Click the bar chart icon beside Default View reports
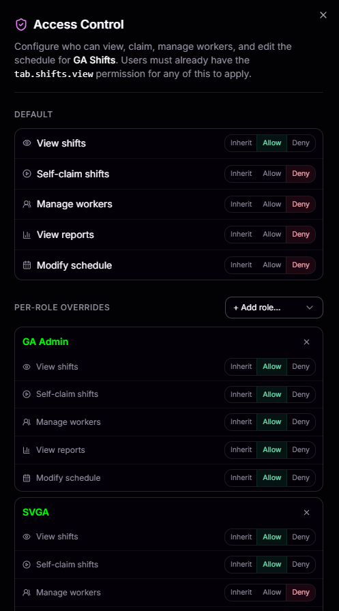This screenshot has width=339, height=611. tap(27, 235)
